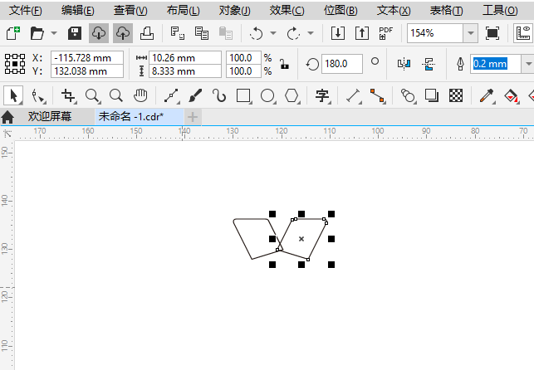The height and width of the screenshot is (370, 534).
Task: Open the 布局(L) menu
Action: [183, 11]
